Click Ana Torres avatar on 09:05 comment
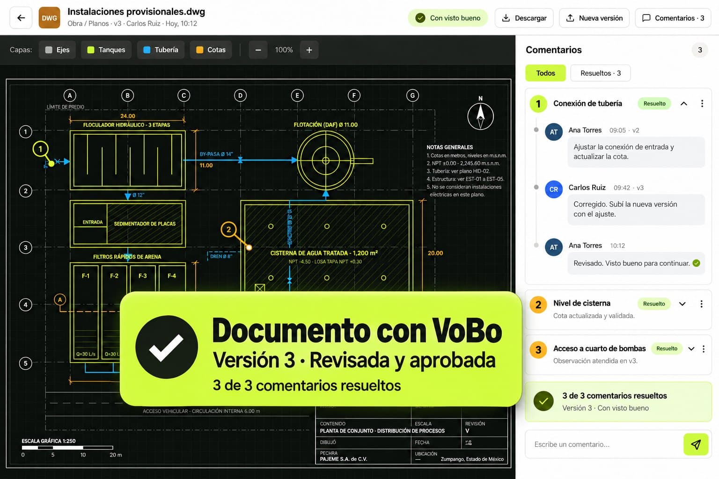This screenshot has width=719, height=479. pos(554,132)
